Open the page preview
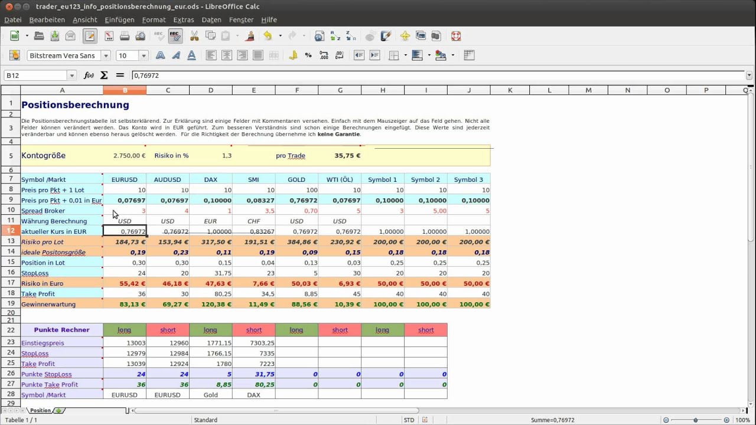Viewport: 756px width, 425px height. tap(141, 36)
